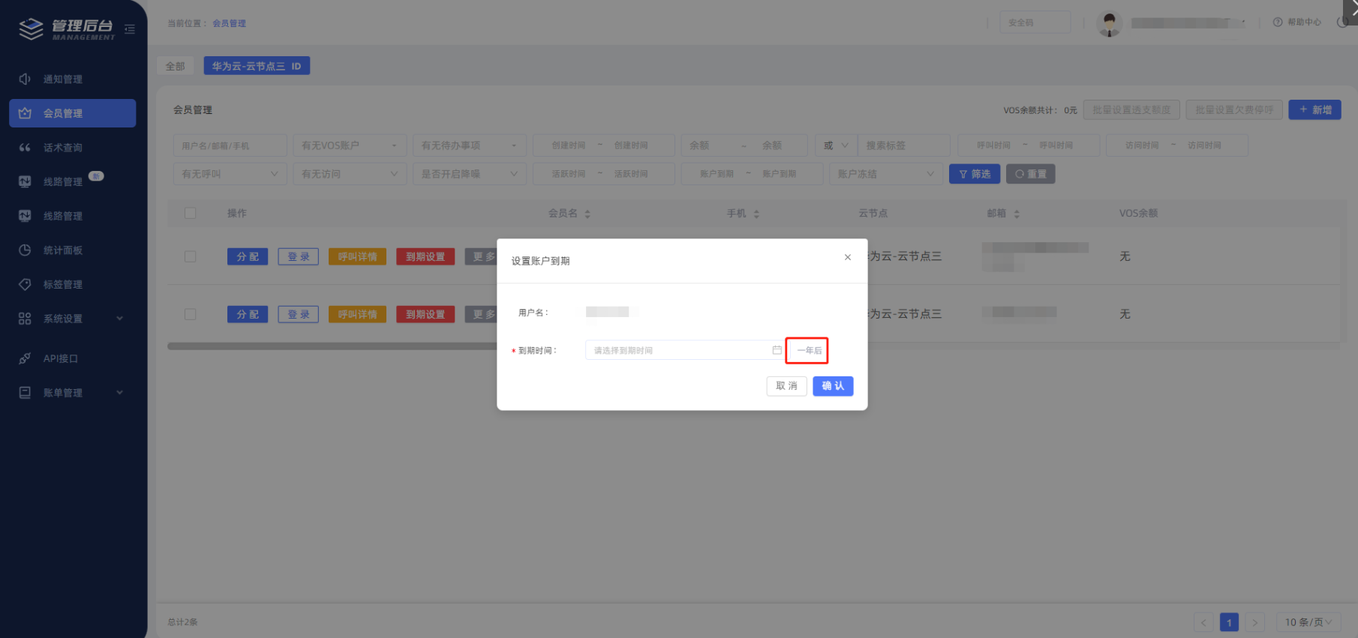
Task: Click the sidebar collapse menu icon
Action: (x=130, y=29)
